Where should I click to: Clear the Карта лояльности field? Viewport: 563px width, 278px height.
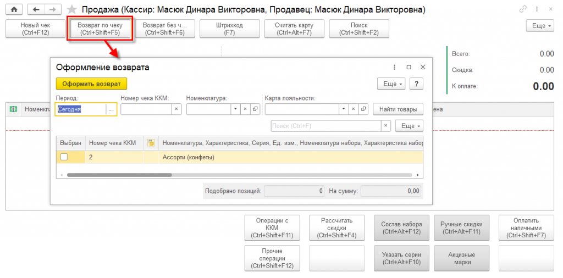coord(354,109)
